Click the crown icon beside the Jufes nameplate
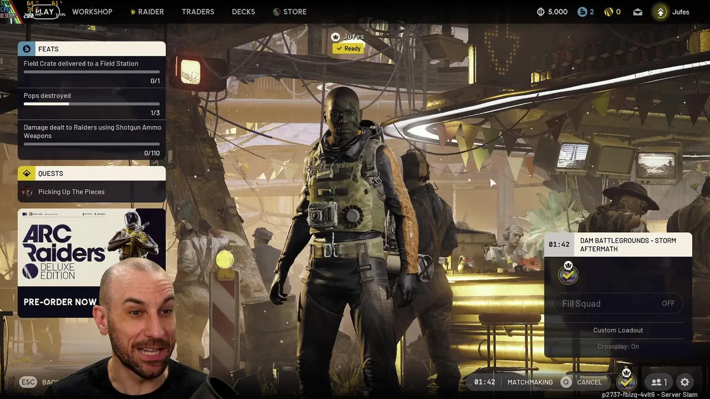This screenshot has height=399, width=710. (x=335, y=37)
